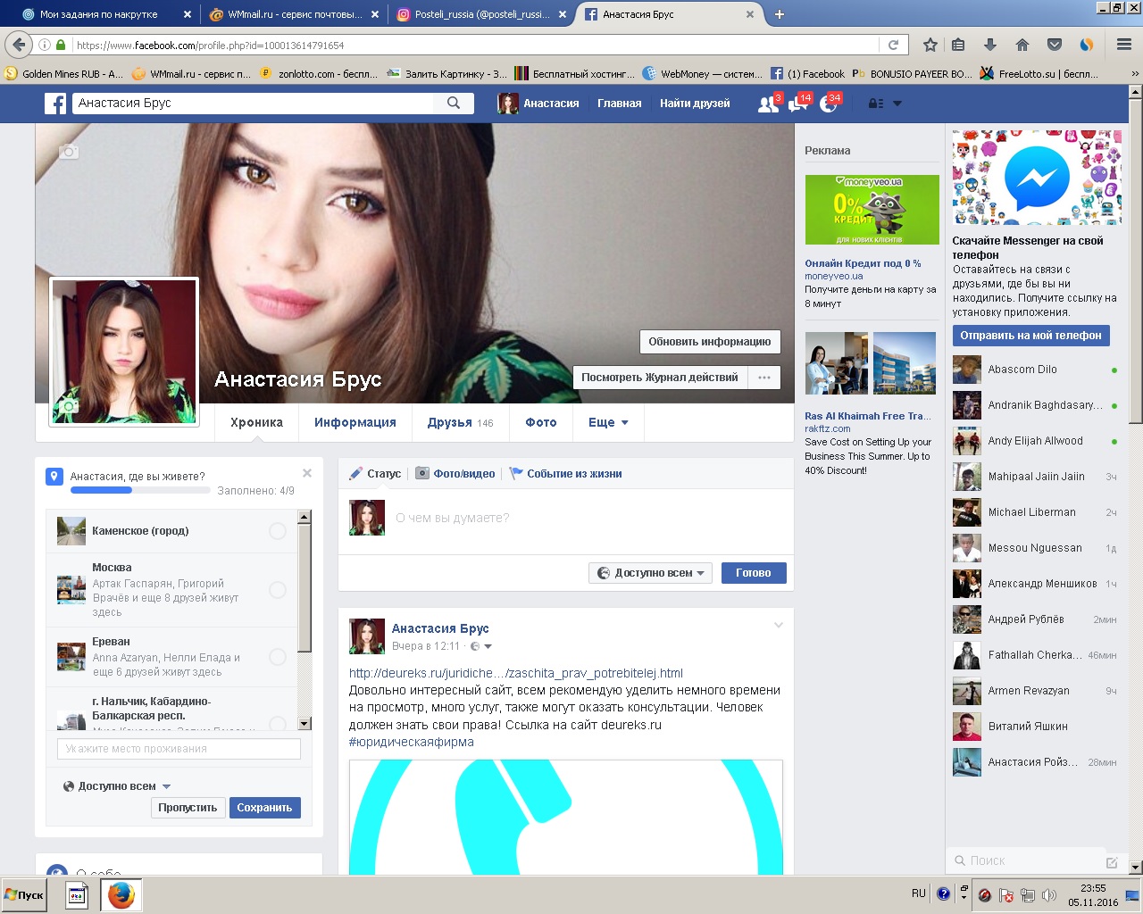Open the Pocket icon in Firefox toolbar
The image size is (1143, 914).
[x=1055, y=45]
